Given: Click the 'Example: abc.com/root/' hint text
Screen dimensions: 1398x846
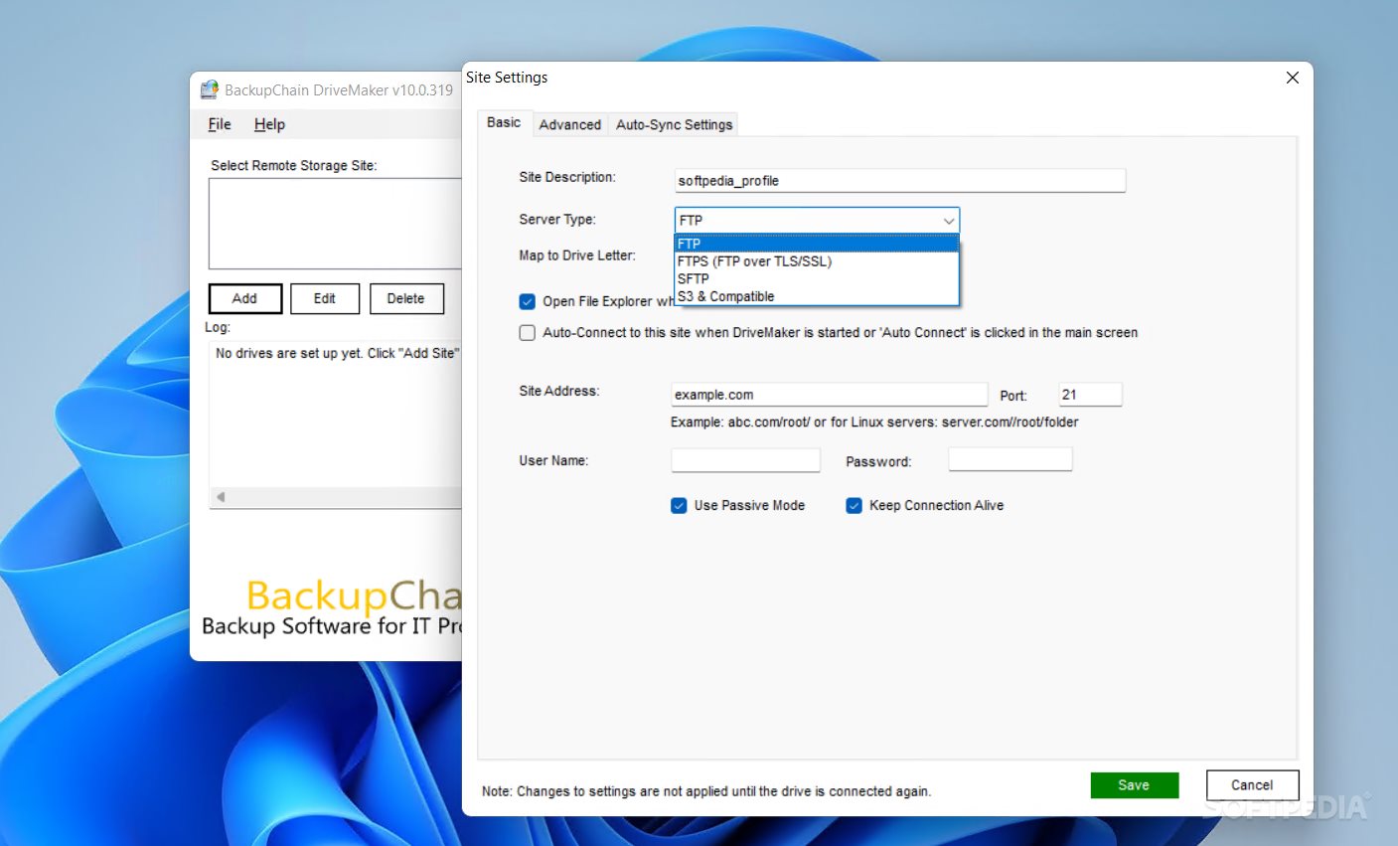Looking at the screenshot, I should 874,423.
